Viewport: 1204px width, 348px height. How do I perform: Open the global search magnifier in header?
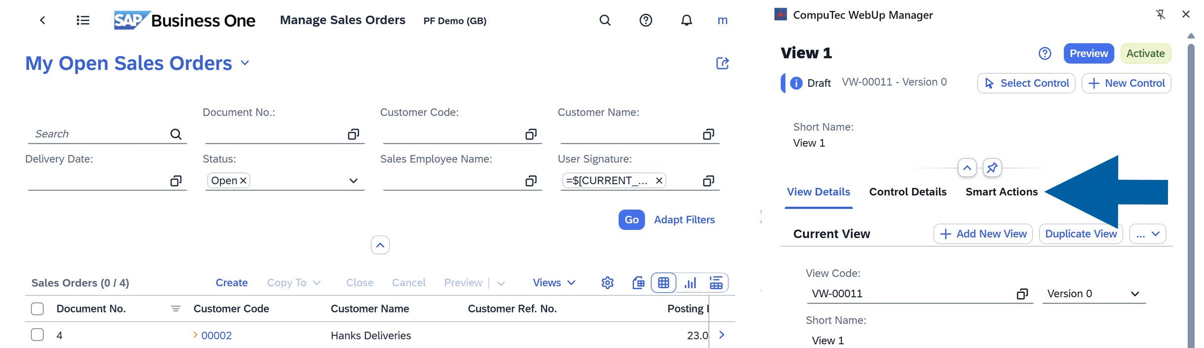(605, 20)
